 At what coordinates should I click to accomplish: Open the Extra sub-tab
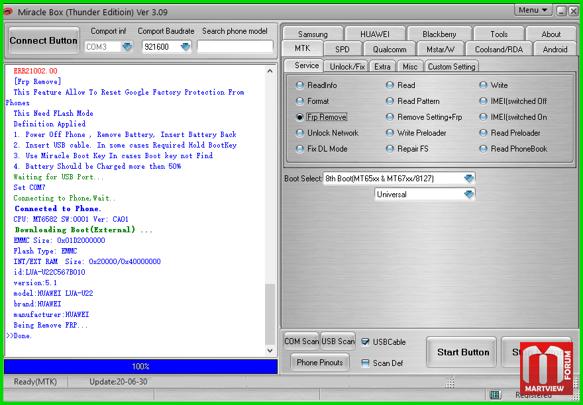382,67
